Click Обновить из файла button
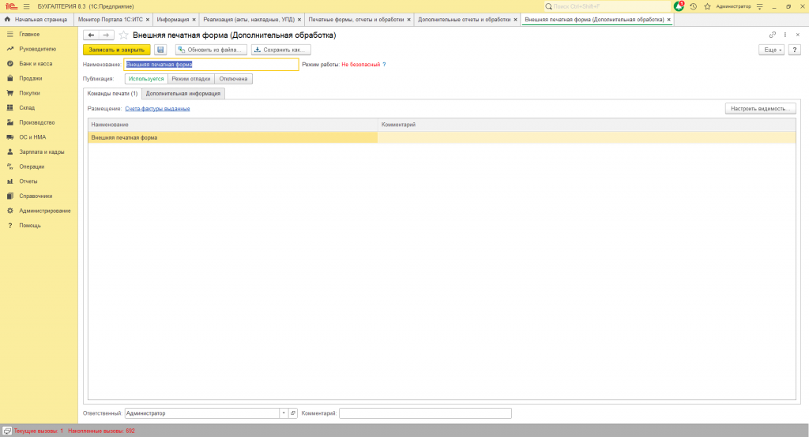809x437 pixels. coord(211,50)
